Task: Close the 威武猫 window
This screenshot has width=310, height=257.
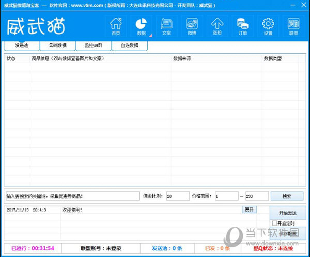Action: pyautogui.click(x=304, y=5)
